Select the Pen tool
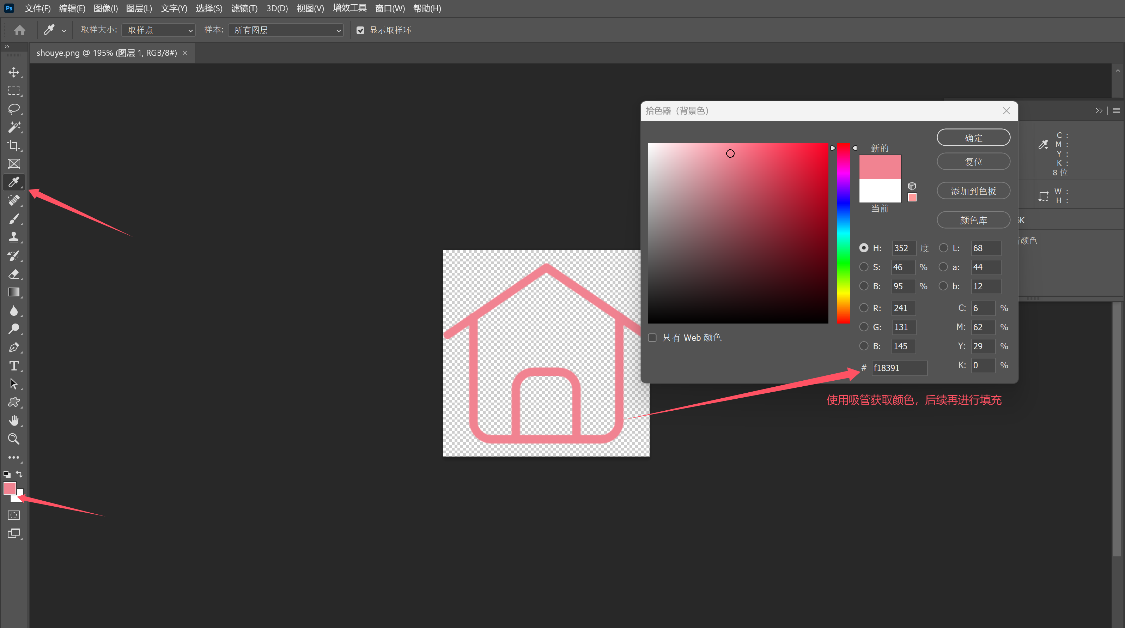The width and height of the screenshot is (1125, 628). (x=13, y=348)
